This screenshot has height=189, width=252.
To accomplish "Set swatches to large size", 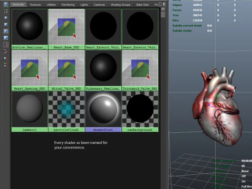I will 6,31.
